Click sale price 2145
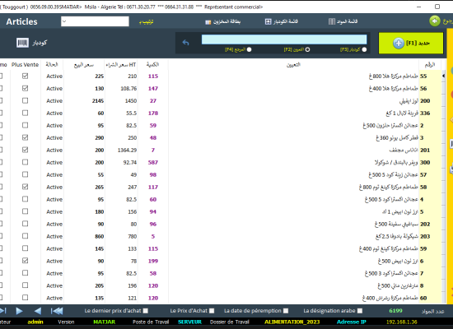Image resolution: width=453 pixels, height=329 pixels. point(98,100)
